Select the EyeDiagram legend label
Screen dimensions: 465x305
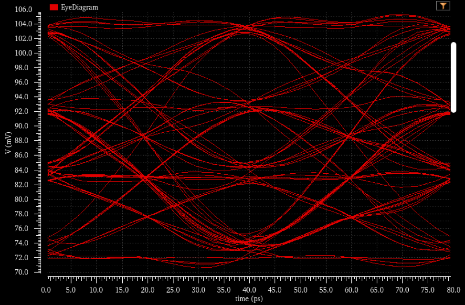click(x=79, y=8)
